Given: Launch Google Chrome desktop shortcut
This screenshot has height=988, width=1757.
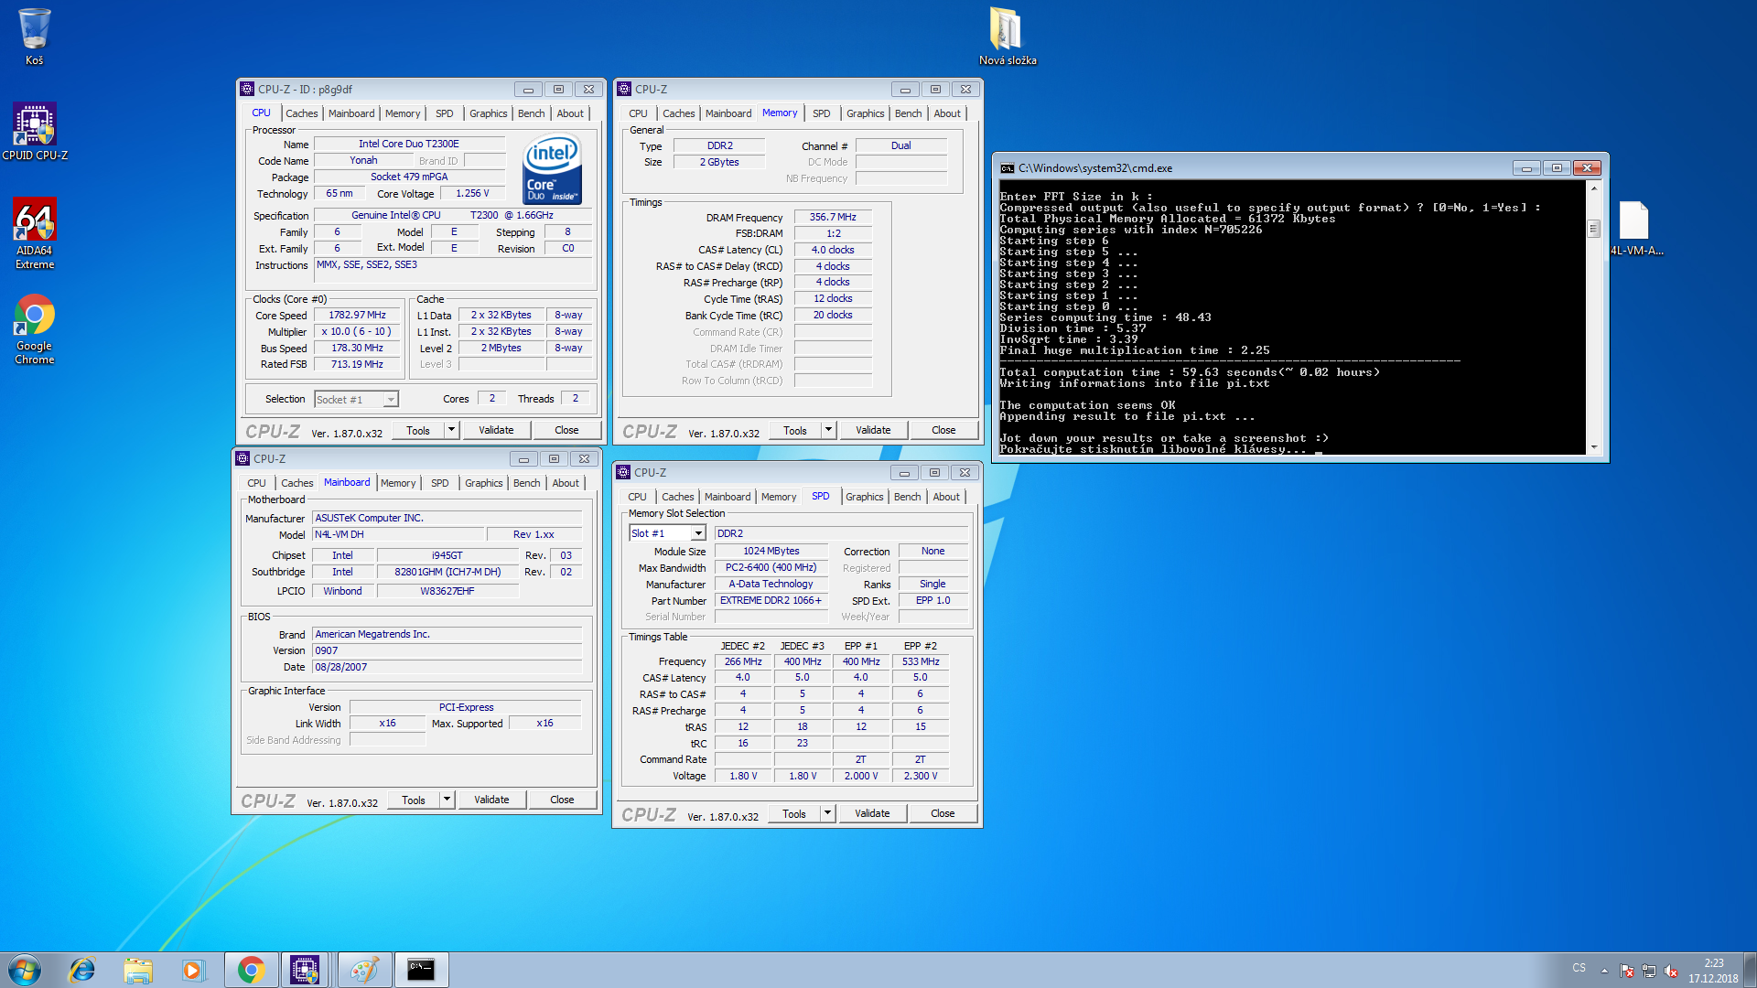Looking at the screenshot, I should [x=35, y=329].
